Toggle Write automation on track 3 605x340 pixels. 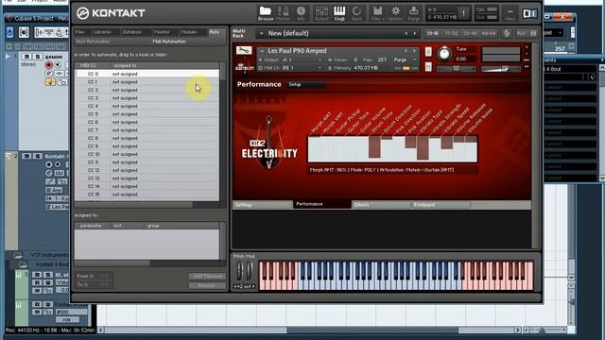48,282
